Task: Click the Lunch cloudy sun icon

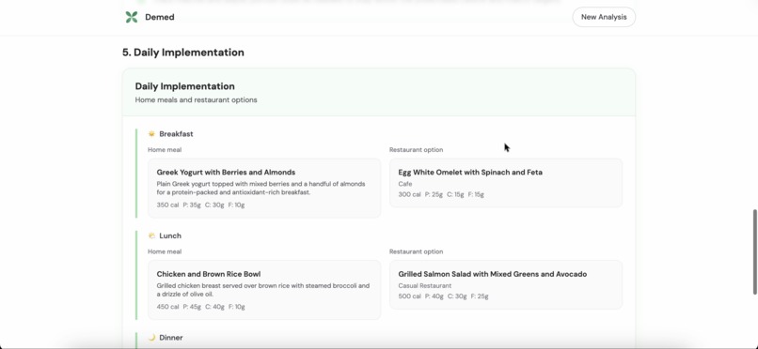Action: tap(151, 235)
